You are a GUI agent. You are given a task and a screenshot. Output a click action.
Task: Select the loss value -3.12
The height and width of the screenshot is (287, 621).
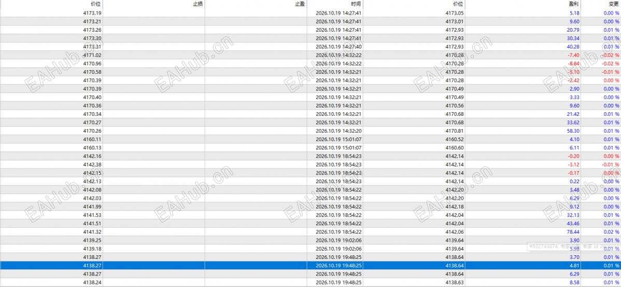tap(574, 165)
